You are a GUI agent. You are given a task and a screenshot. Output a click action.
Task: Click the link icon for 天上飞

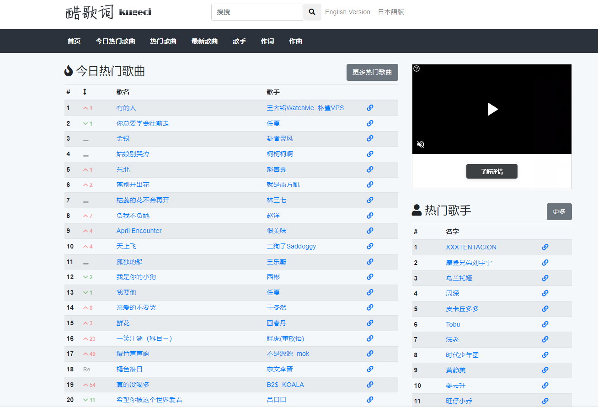370,246
